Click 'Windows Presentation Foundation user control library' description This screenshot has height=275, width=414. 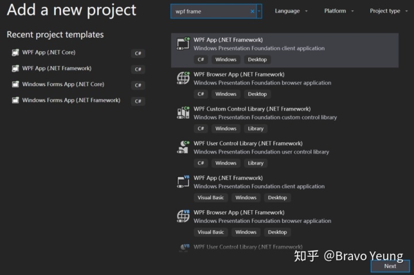(x=262, y=152)
